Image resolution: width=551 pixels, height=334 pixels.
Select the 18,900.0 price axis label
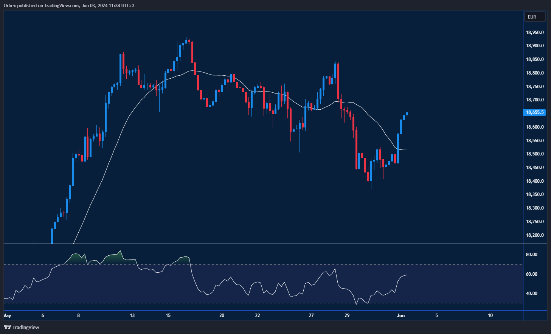click(x=535, y=46)
